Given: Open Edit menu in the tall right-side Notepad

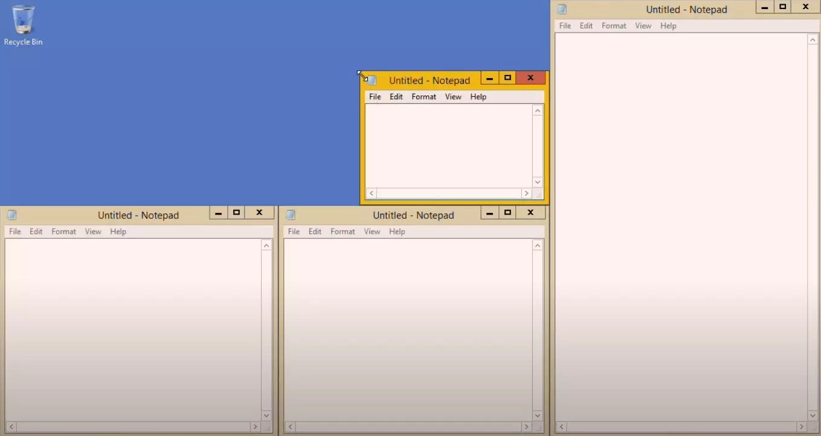Looking at the screenshot, I should pos(586,26).
